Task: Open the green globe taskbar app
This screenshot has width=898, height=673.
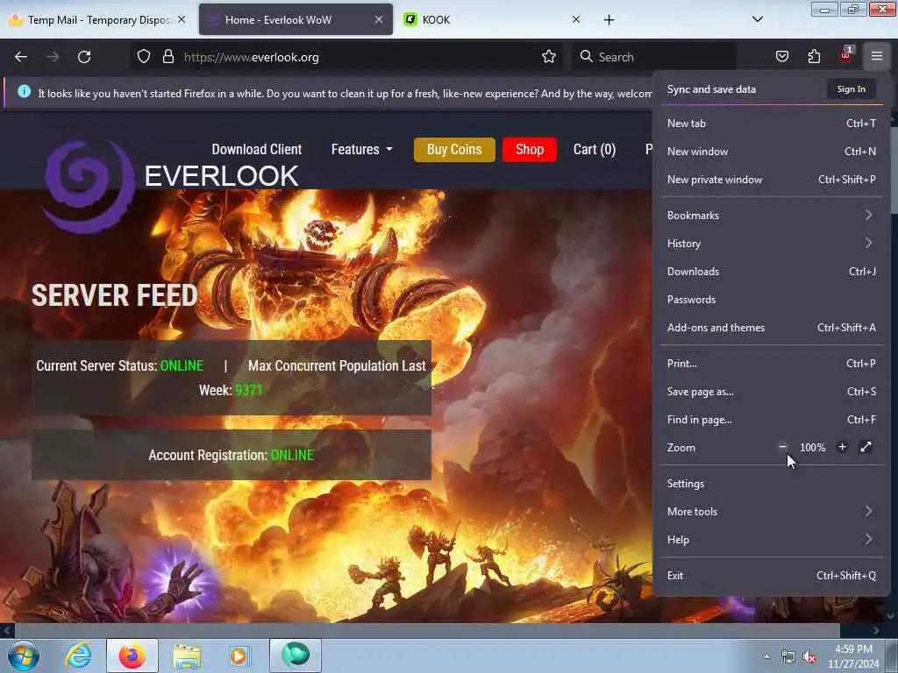Action: (x=296, y=655)
